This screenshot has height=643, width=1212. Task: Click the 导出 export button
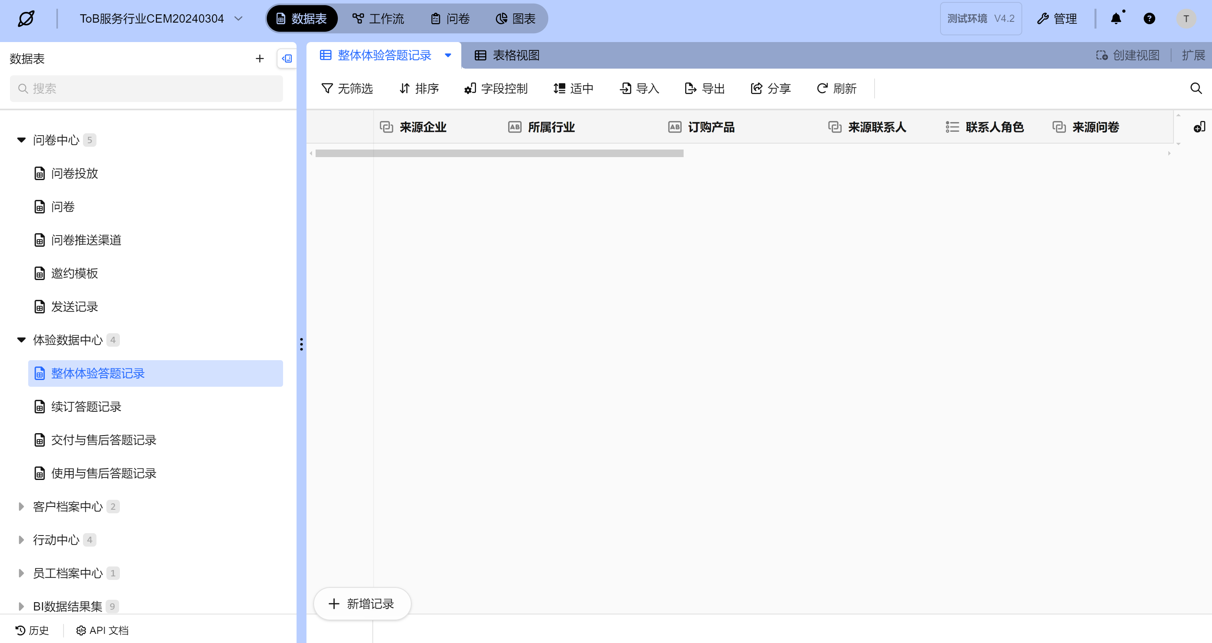704,88
